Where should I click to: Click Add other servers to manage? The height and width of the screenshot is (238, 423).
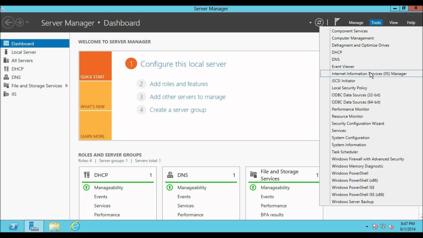tap(188, 97)
